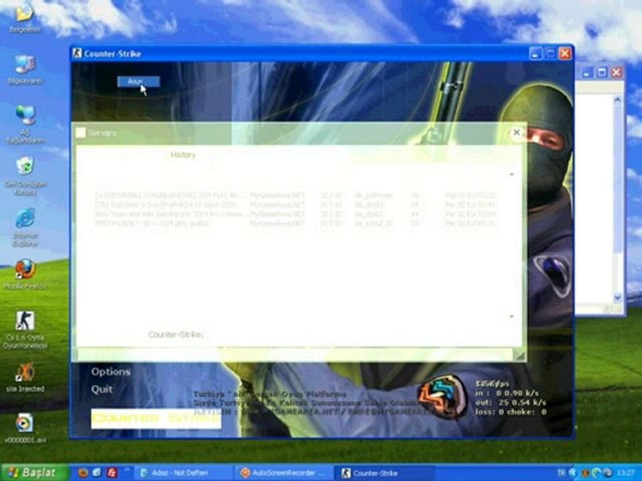Screen dimensions: 642x481
Task: Click the round blue arrow system tray icon
Action: tap(573, 473)
